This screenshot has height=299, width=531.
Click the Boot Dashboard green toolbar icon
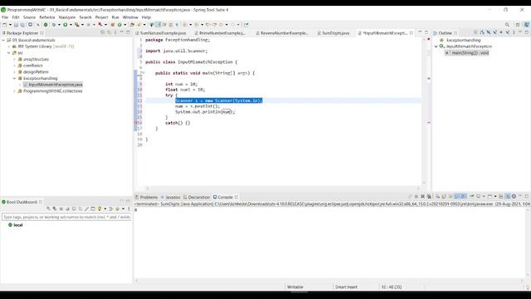click(46, 25)
